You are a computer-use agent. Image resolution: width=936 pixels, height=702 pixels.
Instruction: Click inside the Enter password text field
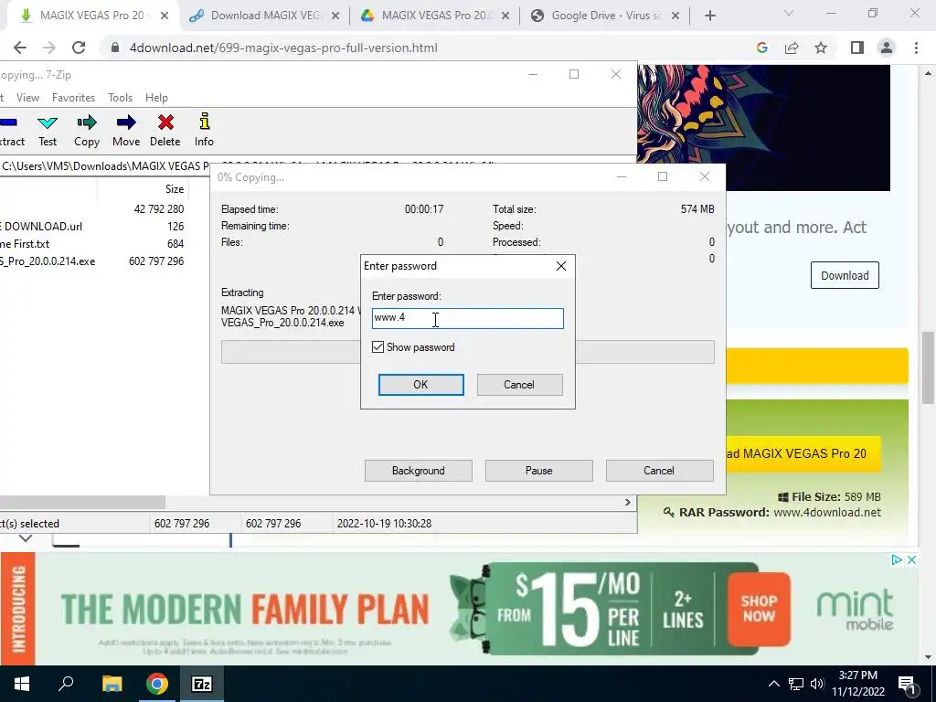click(x=467, y=318)
